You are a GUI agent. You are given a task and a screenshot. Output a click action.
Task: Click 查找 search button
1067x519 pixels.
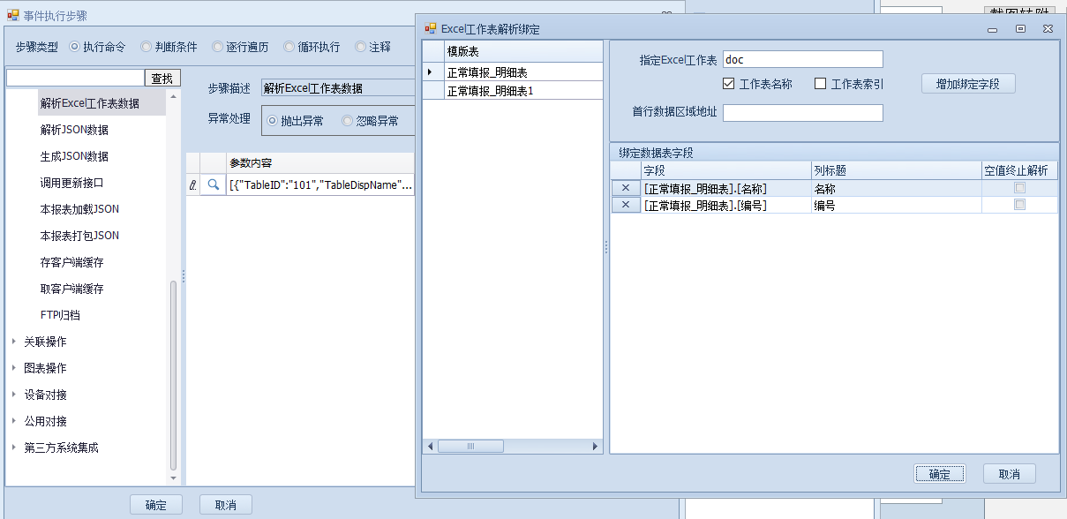(162, 78)
